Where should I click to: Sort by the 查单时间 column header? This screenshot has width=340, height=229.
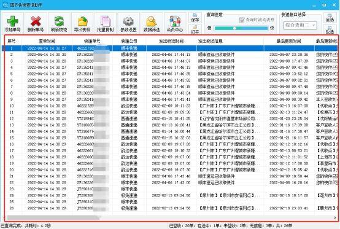tap(47, 41)
